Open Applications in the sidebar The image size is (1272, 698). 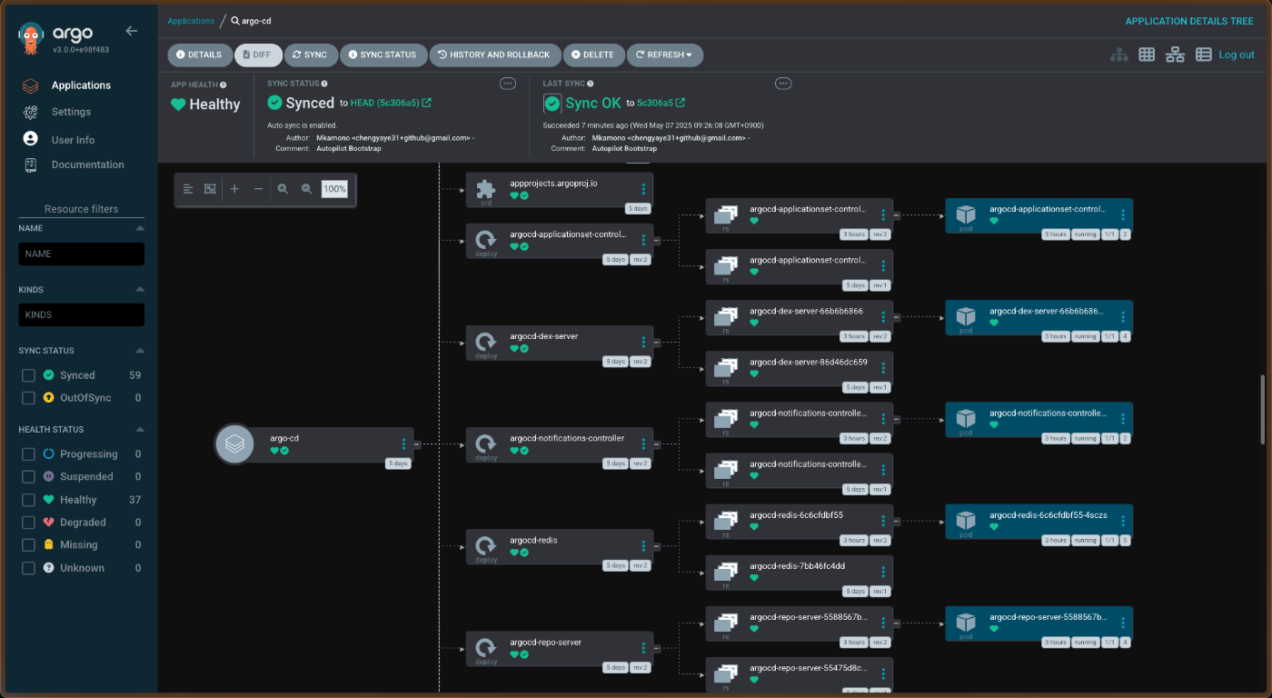(81, 85)
